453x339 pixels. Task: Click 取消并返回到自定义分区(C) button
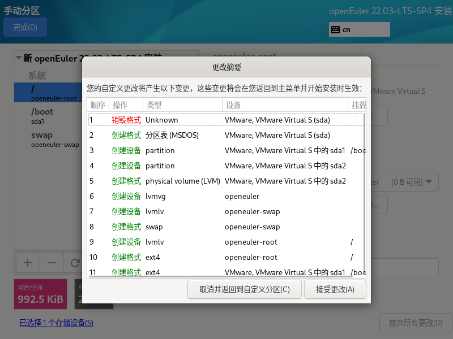245,289
